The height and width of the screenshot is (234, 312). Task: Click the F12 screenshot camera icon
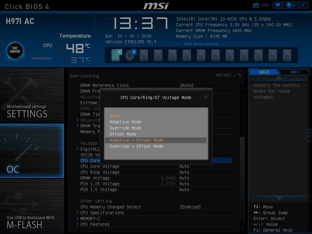pyautogui.click(x=256, y=5)
